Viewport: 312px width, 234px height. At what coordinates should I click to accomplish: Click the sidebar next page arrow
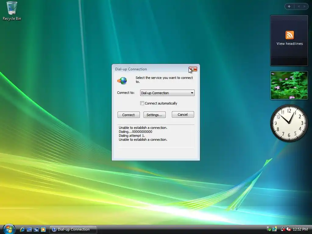pos(304,6)
